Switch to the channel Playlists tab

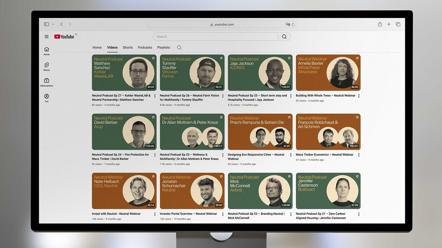pos(164,47)
